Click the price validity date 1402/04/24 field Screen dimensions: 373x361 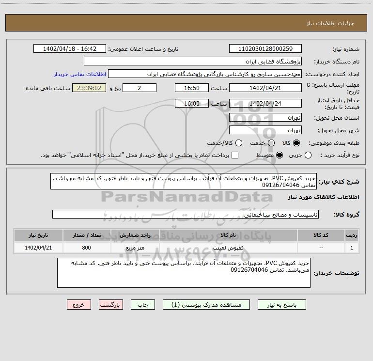point(265,103)
